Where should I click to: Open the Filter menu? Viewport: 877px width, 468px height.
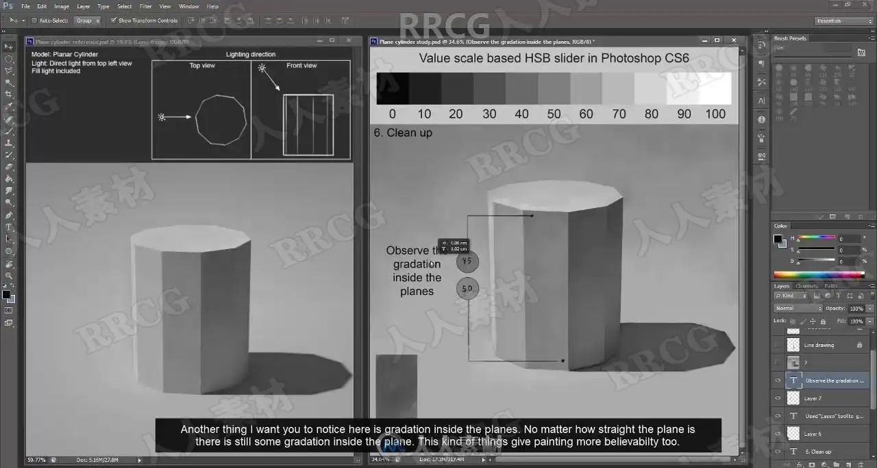click(145, 6)
